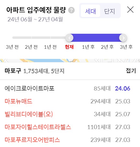The image size is (140, 147).
Task: Click the left slider handle arrow
Action: click(69, 38)
